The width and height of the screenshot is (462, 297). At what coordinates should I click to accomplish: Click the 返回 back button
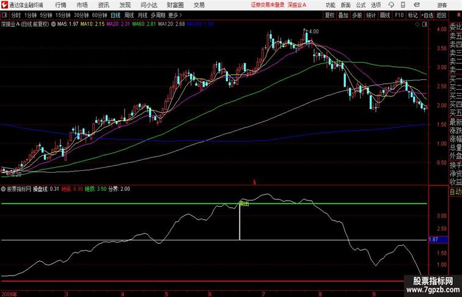(441, 15)
